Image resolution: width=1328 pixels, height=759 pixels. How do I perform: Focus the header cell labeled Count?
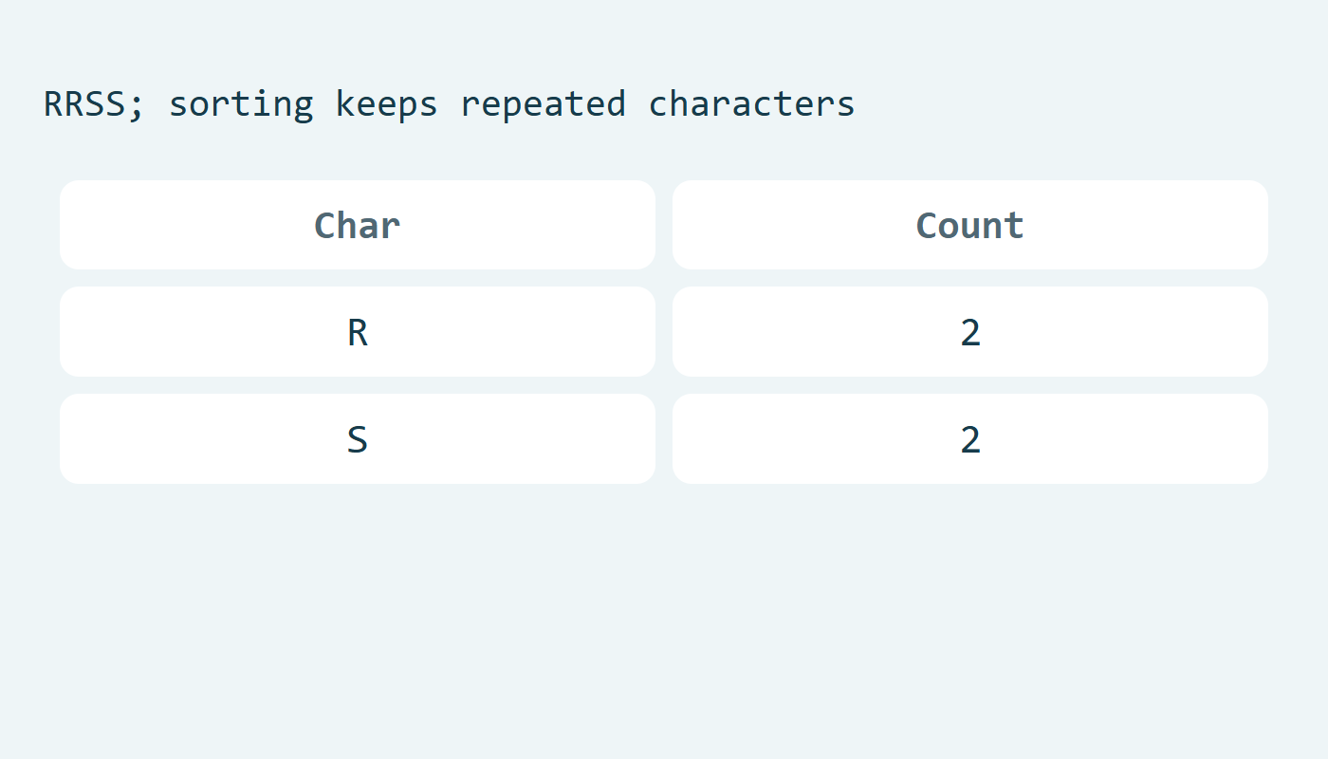tap(970, 225)
